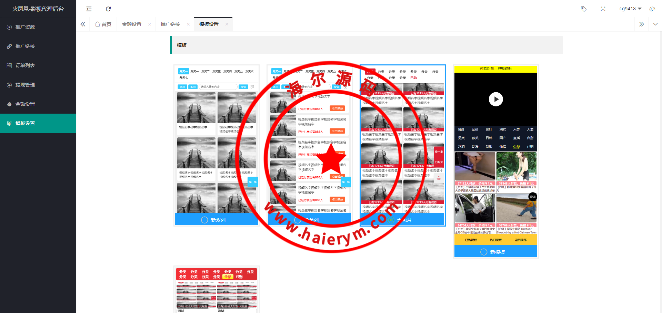Expand the cg9413 user dropdown
The height and width of the screenshot is (313, 662).
(x=630, y=9)
